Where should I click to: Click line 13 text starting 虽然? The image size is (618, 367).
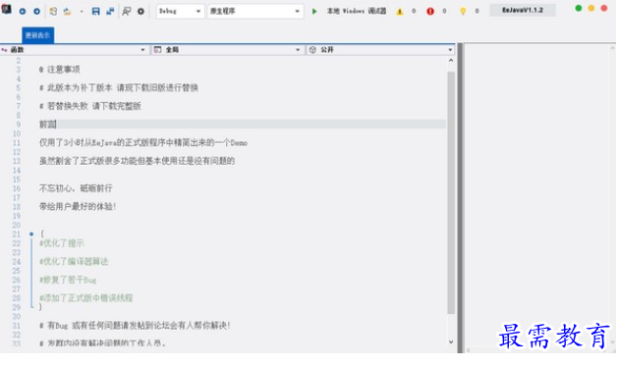coord(137,161)
